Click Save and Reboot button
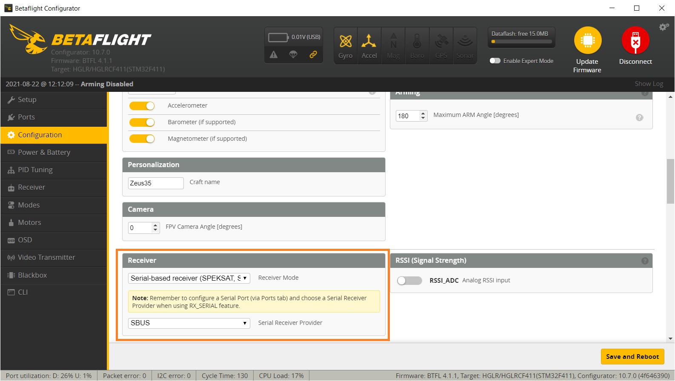 (632, 357)
